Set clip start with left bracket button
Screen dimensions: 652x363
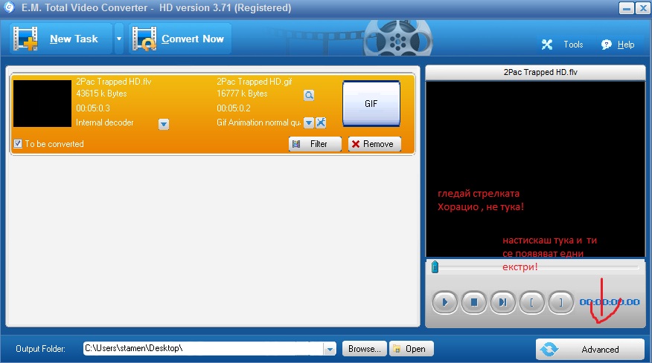532,302
